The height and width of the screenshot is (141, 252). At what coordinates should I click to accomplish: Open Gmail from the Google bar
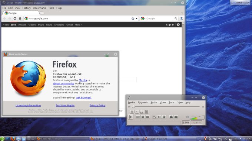click(69, 25)
